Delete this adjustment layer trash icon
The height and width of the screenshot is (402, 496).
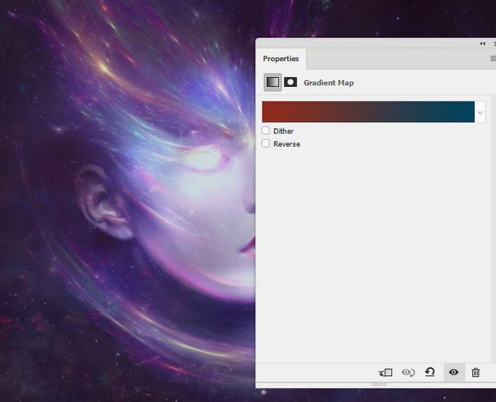tap(475, 372)
